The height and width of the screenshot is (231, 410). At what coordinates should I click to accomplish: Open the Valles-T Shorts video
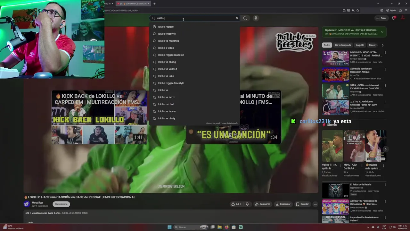point(332,146)
